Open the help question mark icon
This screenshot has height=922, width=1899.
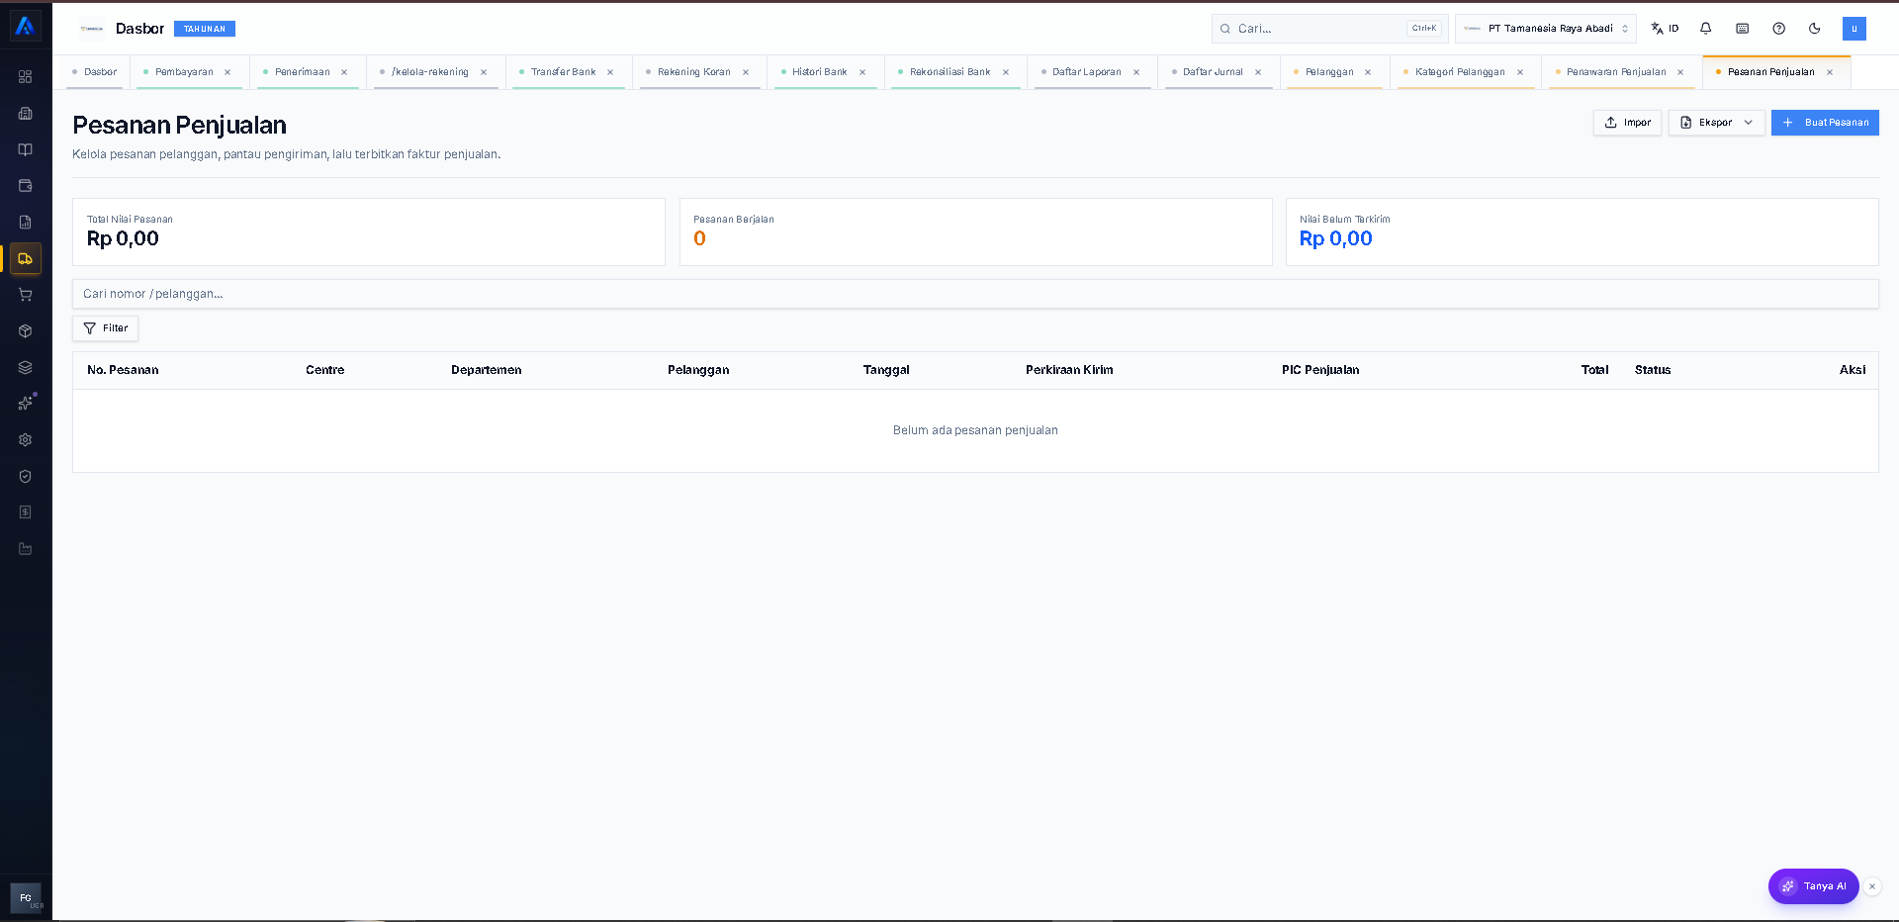point(1779,29)
